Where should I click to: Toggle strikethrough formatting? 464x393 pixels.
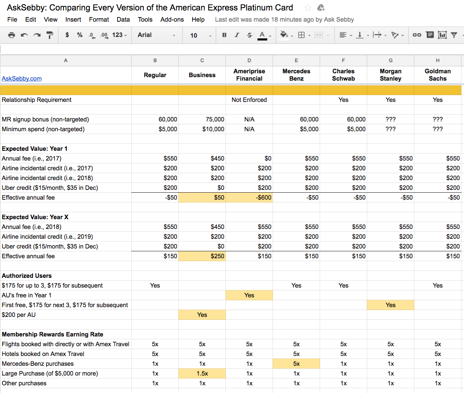pyautogui.click(x=249, y=35)
